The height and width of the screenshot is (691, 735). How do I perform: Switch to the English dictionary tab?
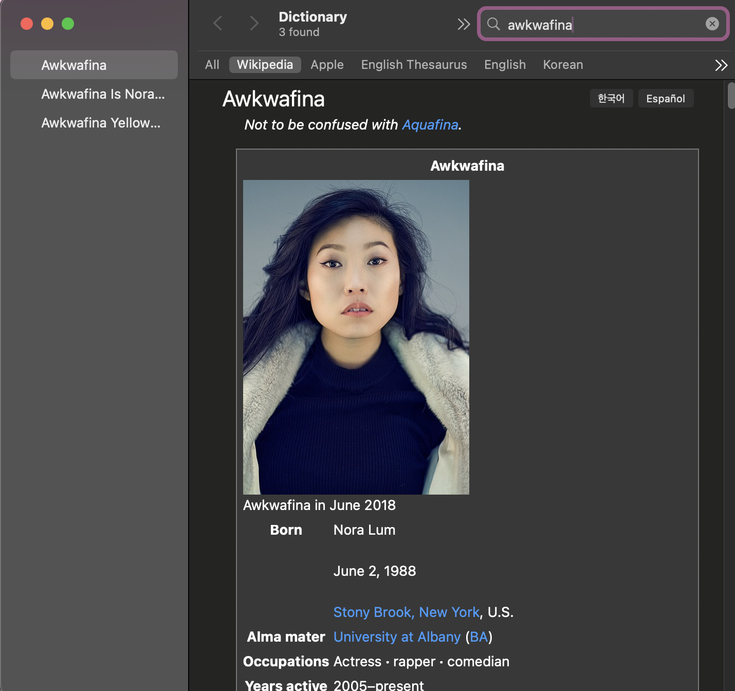pyautogui.click(x=505, y=65)
